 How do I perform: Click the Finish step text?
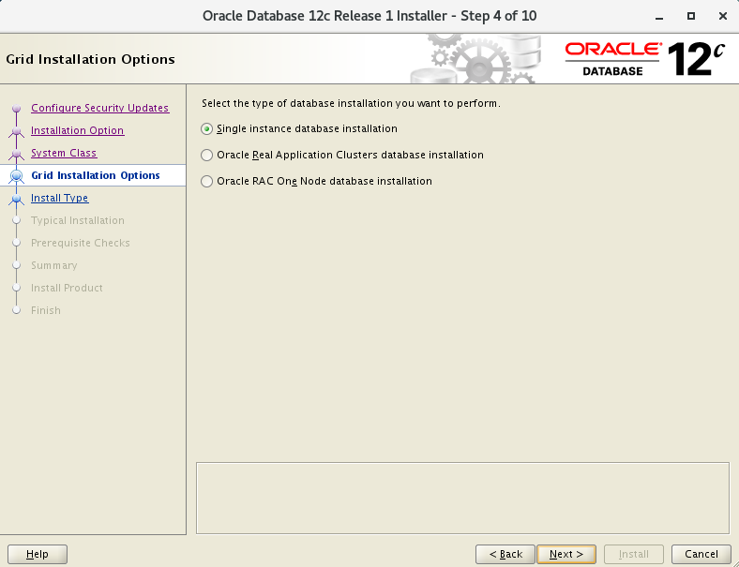point(46,310)
